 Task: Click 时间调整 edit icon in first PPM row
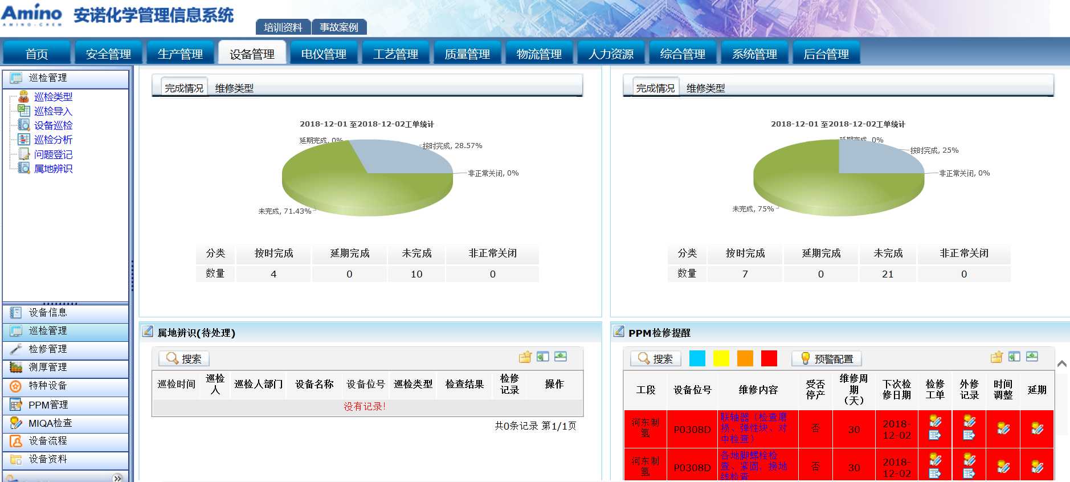1003,429
